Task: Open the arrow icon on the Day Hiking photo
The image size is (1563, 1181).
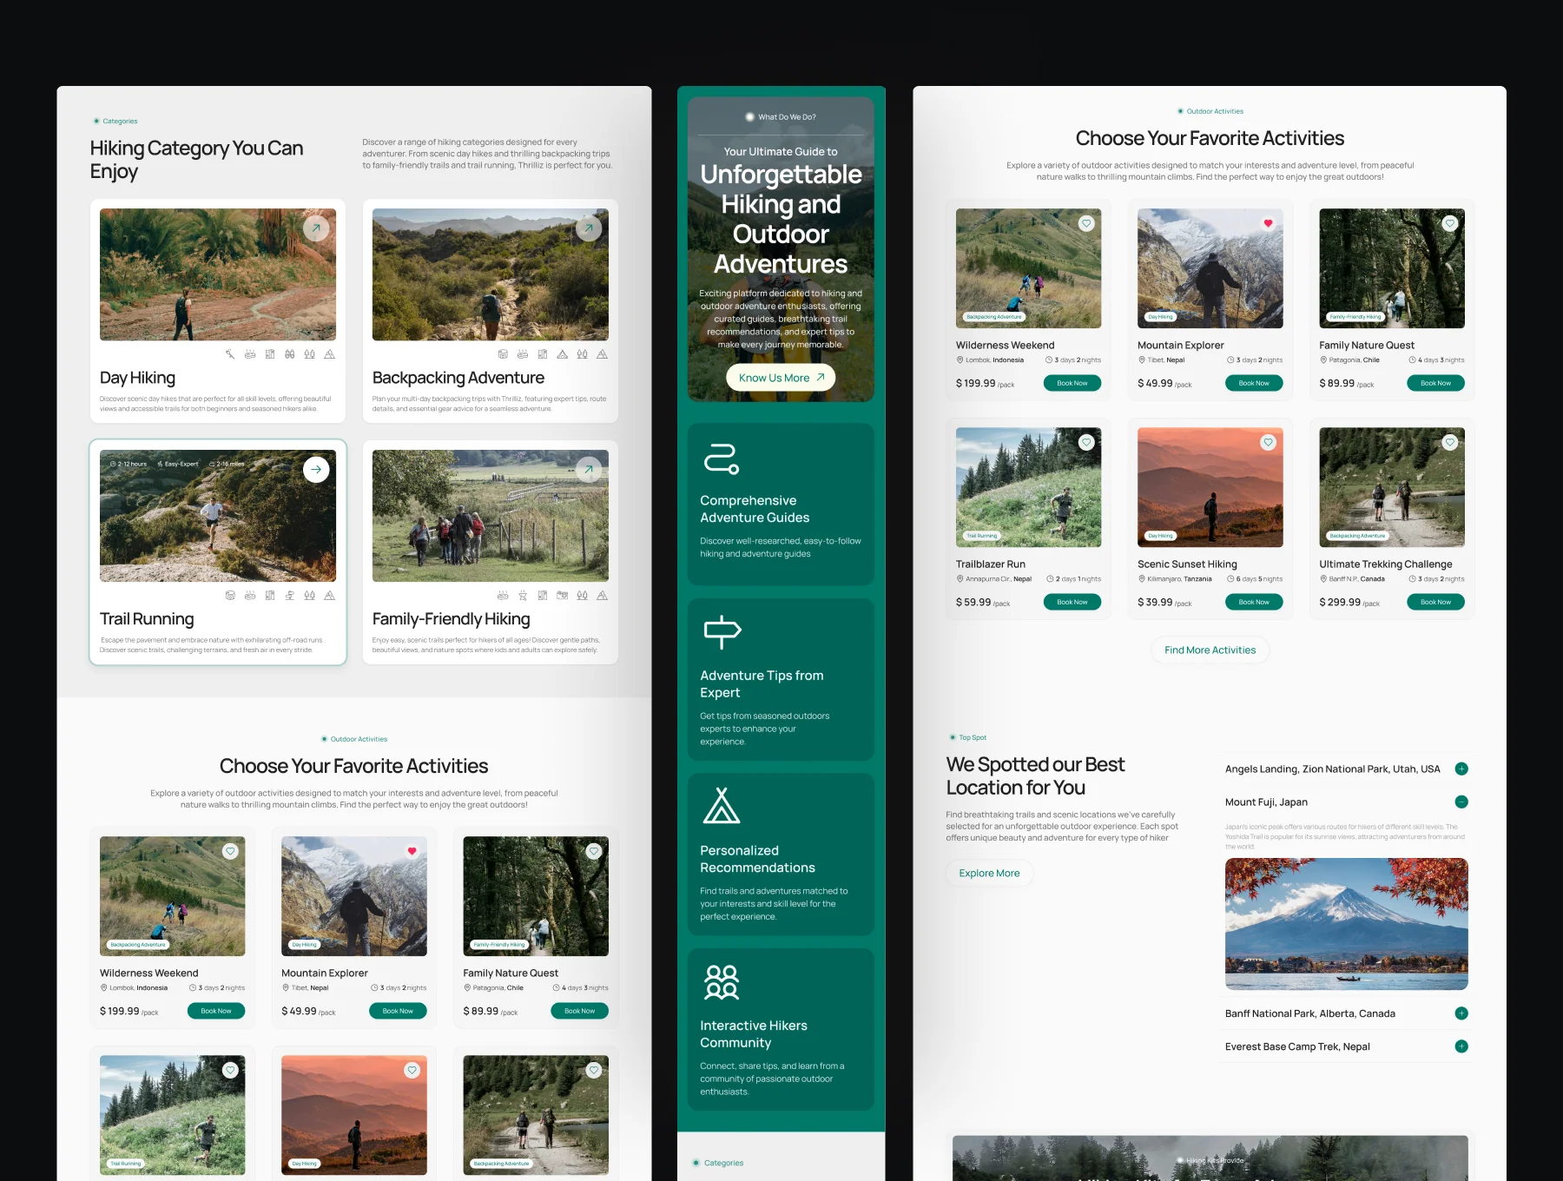Action: [x=316, y=228]
